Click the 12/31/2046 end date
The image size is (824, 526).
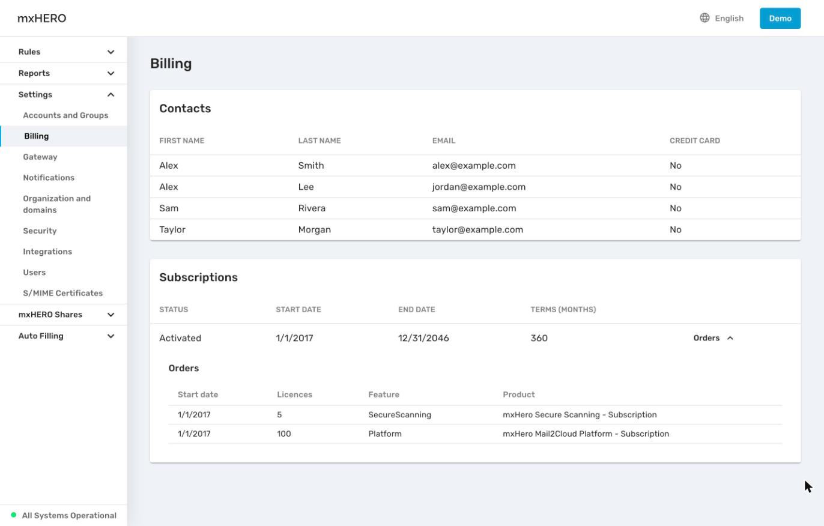pyautogui.click(x=423, y=338)
